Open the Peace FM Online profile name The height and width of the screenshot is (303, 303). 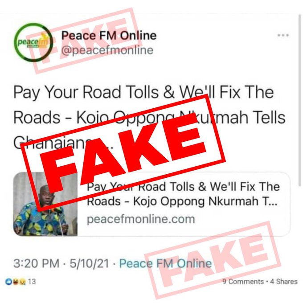(109, 36)
